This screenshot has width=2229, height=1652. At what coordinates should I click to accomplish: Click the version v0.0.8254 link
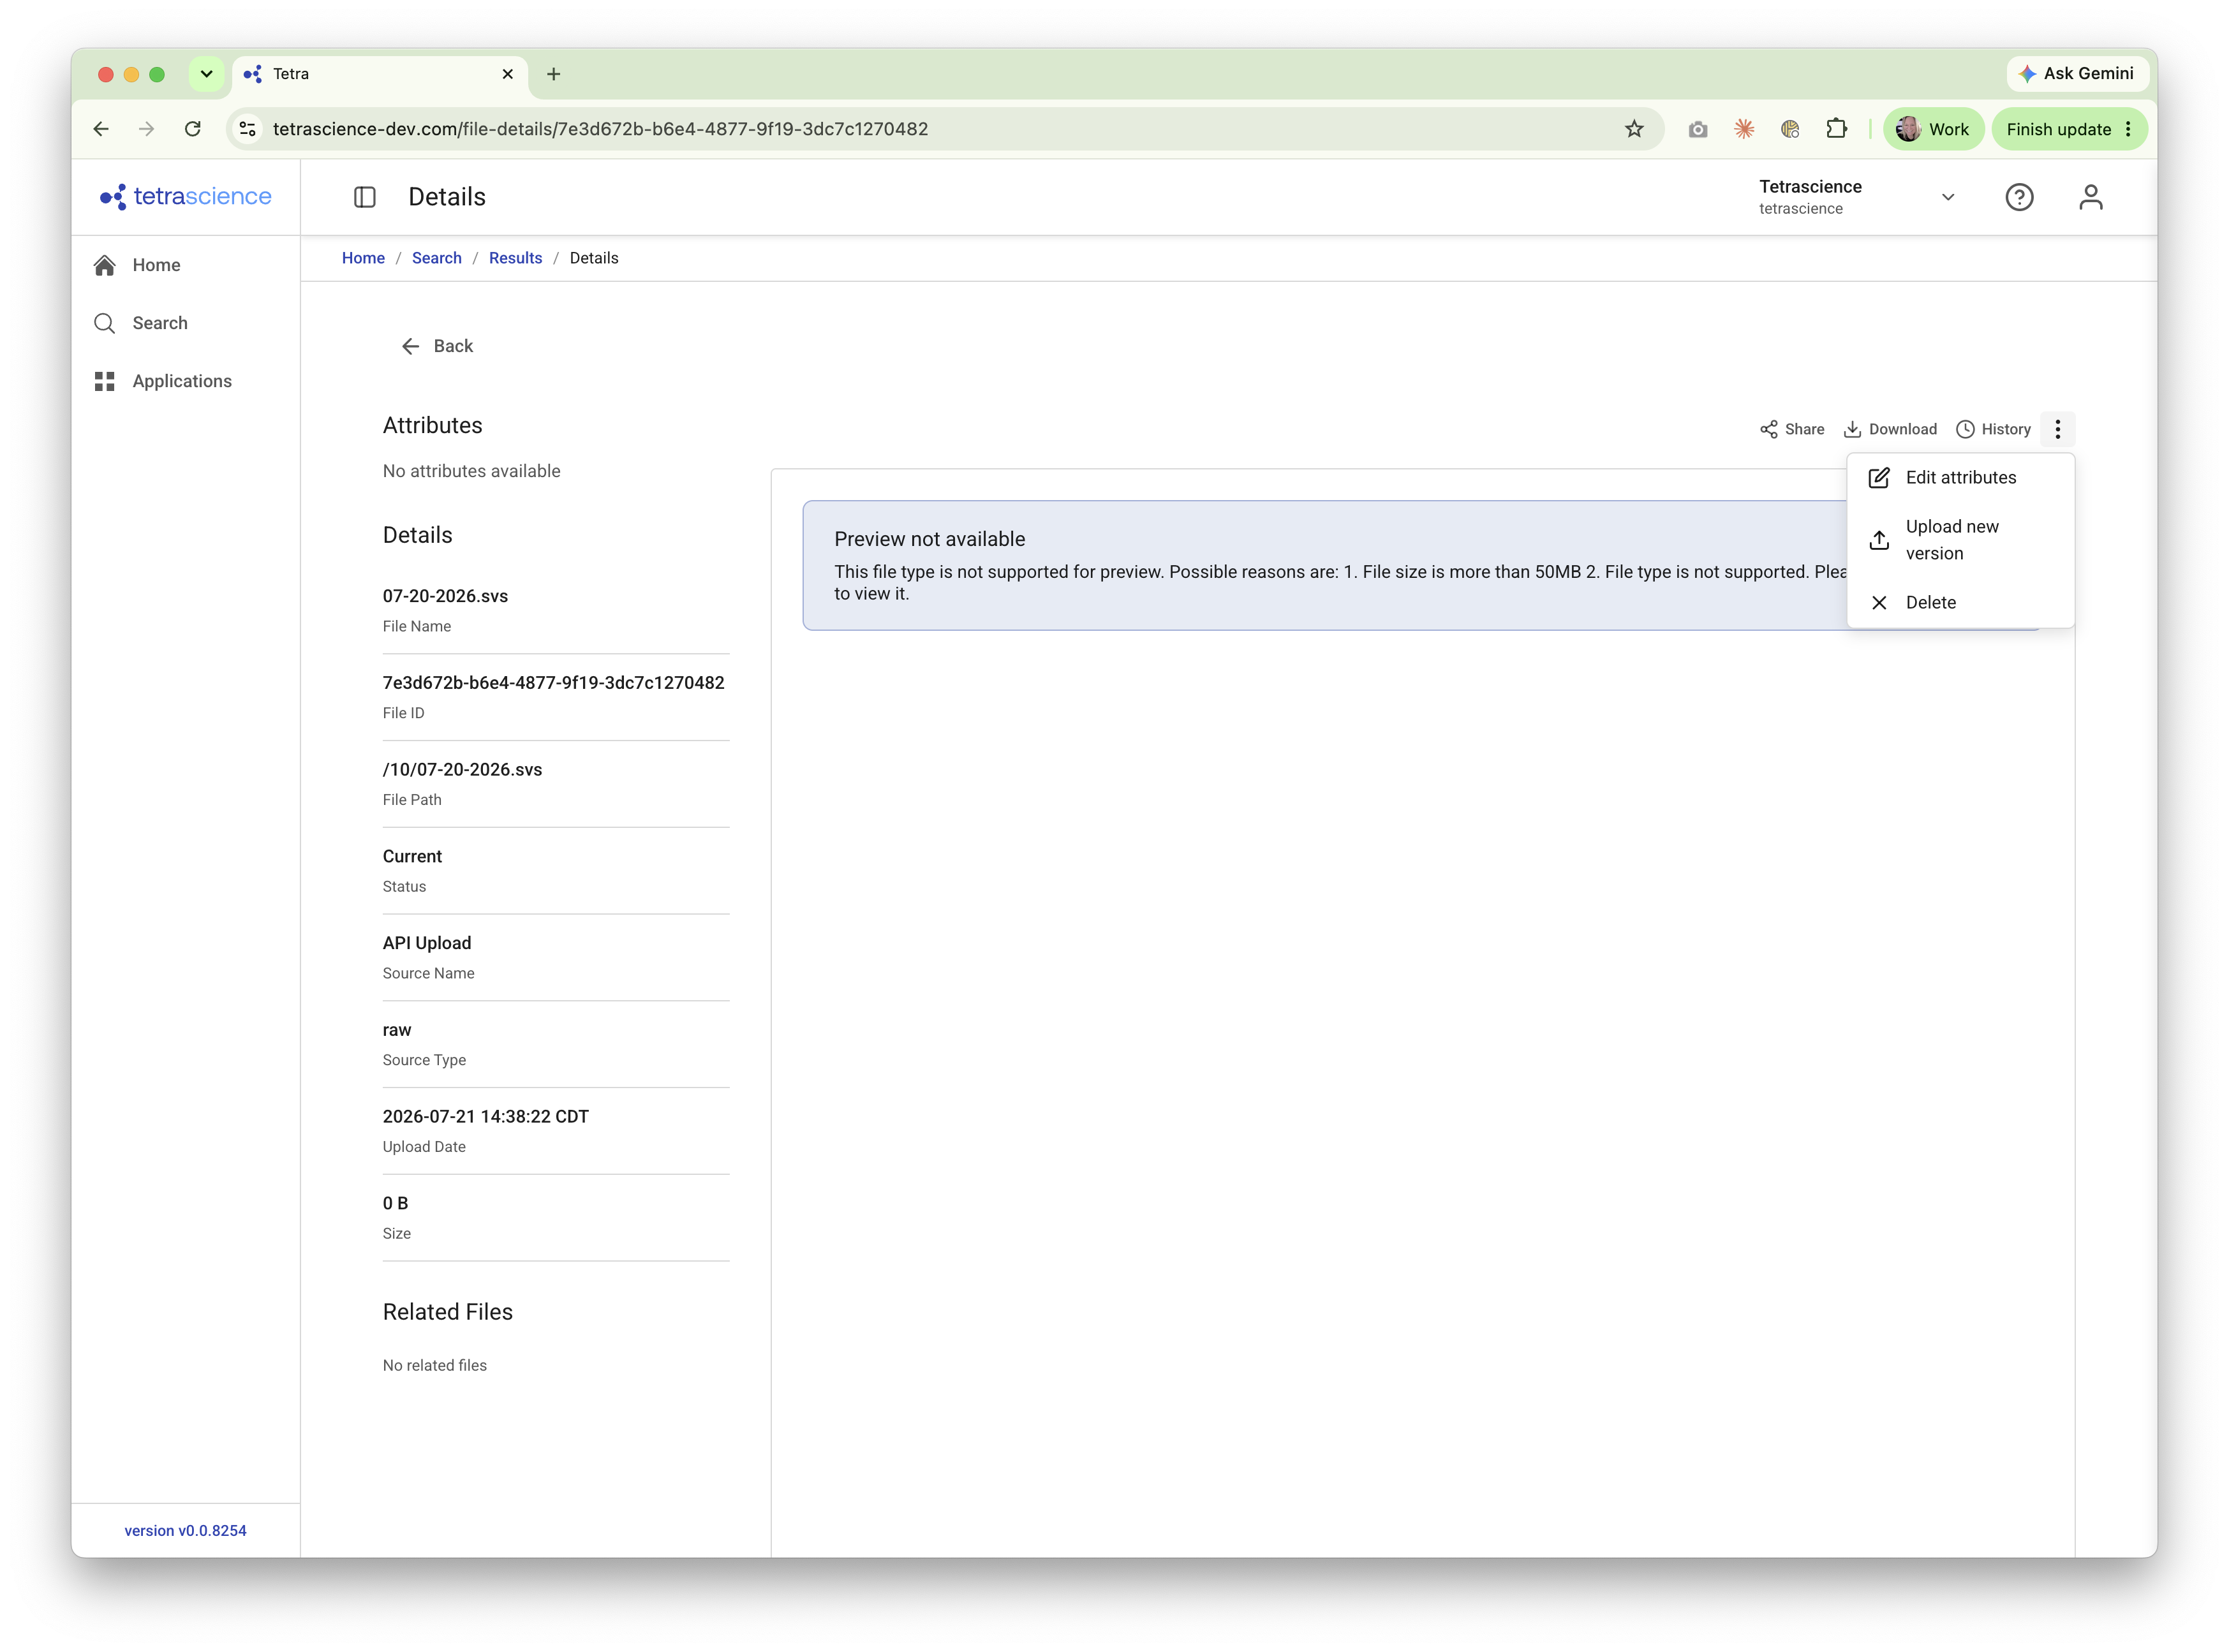pyautogui.click(x=185, y=1531)
